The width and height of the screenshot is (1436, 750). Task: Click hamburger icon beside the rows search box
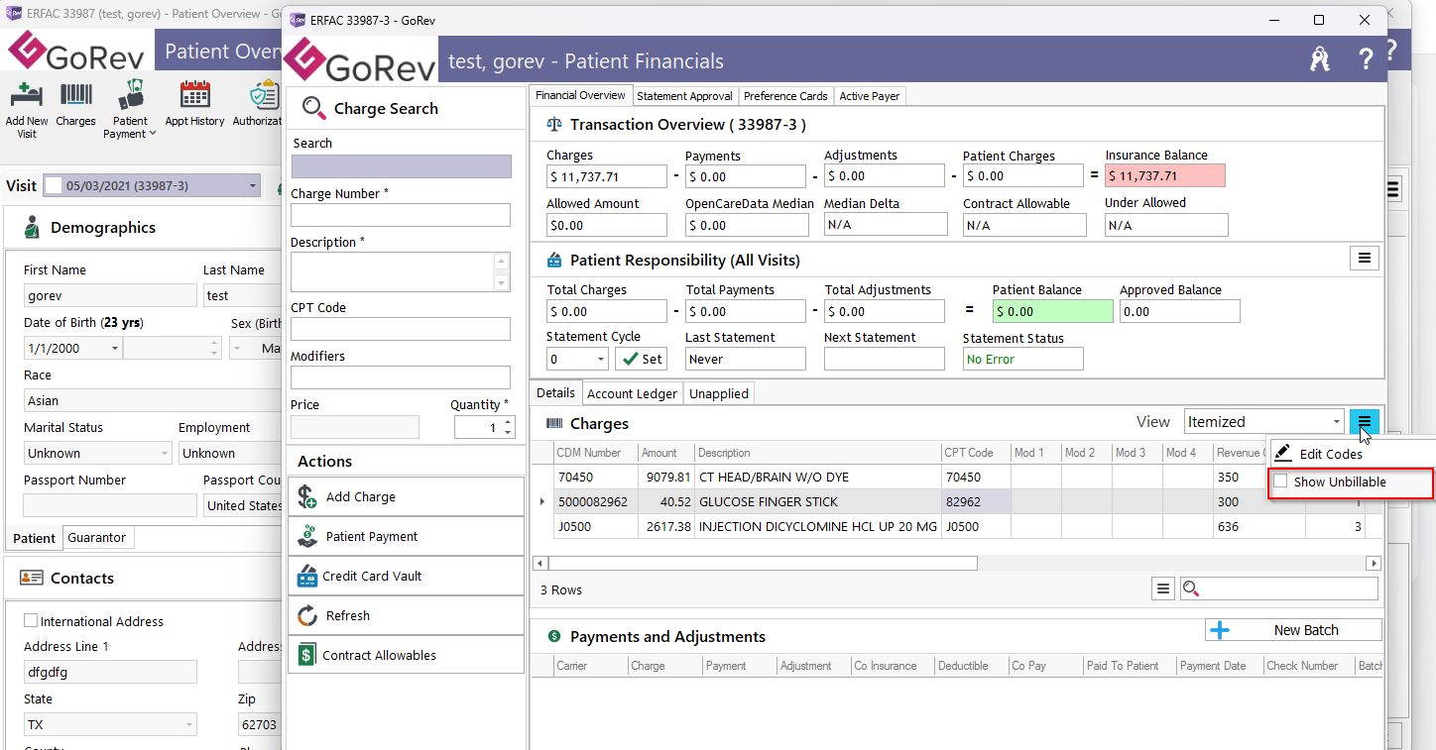[1163, 589]
